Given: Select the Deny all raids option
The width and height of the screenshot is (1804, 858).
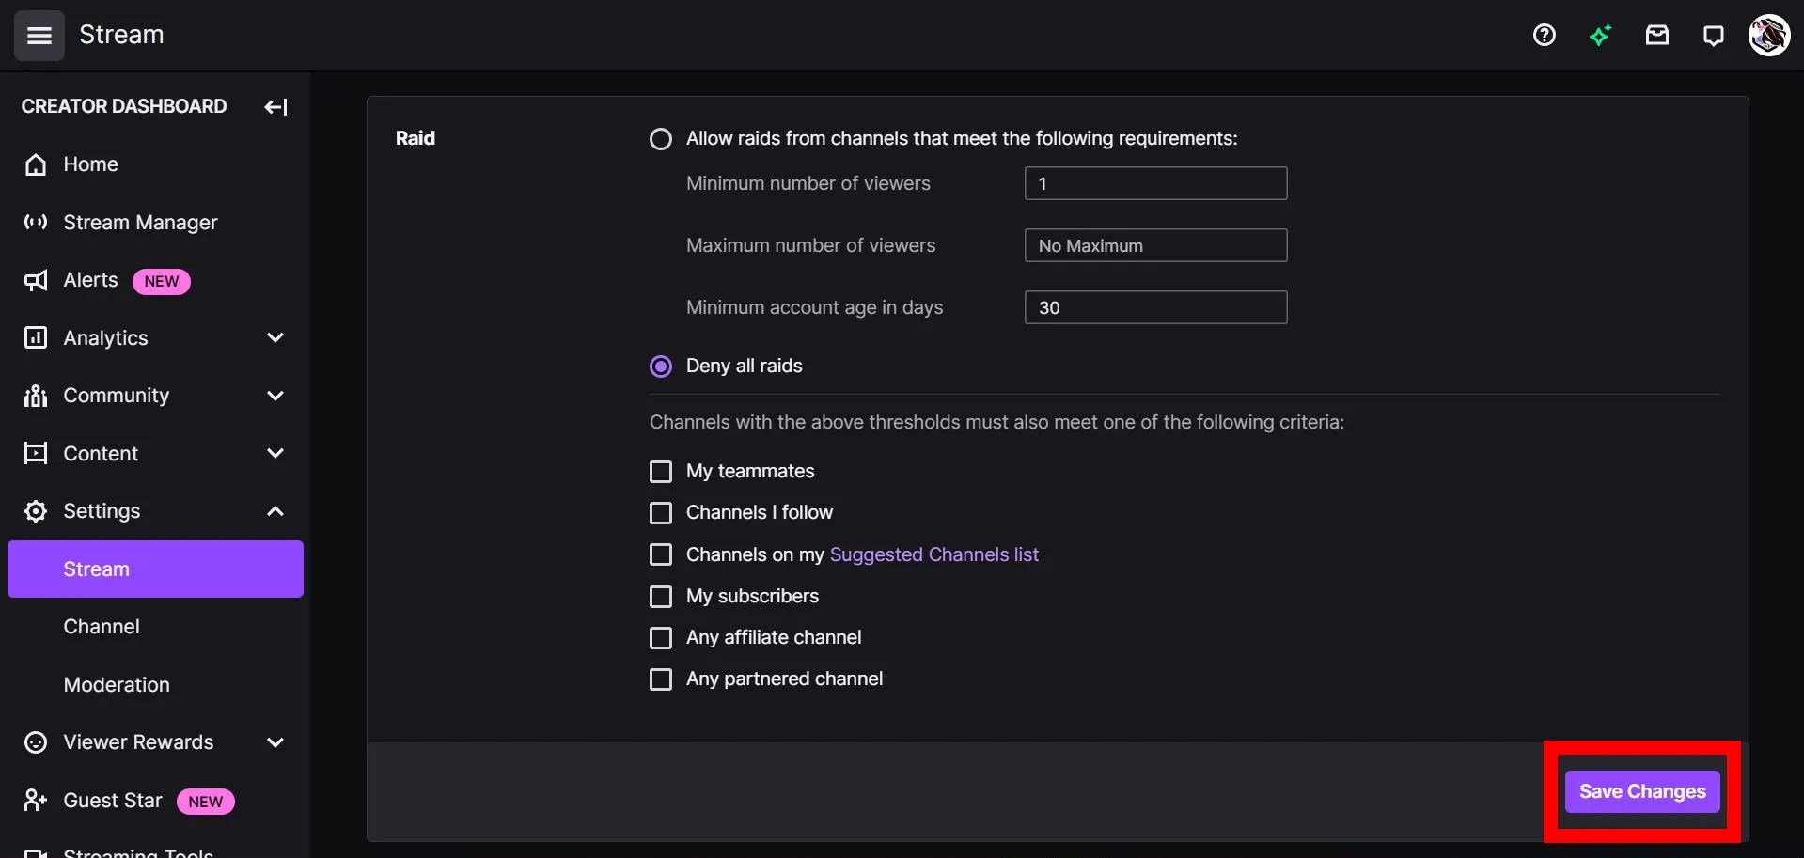Looking at the screenshot, I should 661,367.
